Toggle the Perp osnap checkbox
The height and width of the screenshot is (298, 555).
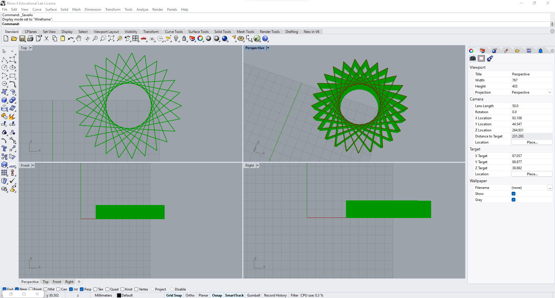(x=82, y=289)
